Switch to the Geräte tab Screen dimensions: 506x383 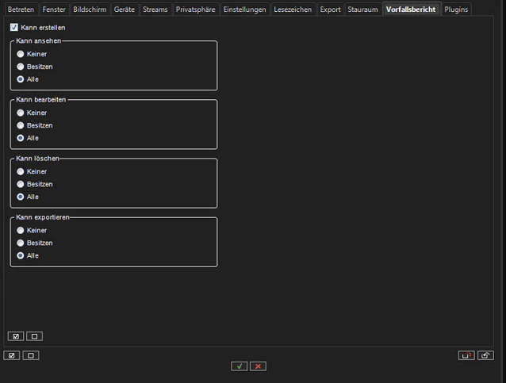coord(125,10)
